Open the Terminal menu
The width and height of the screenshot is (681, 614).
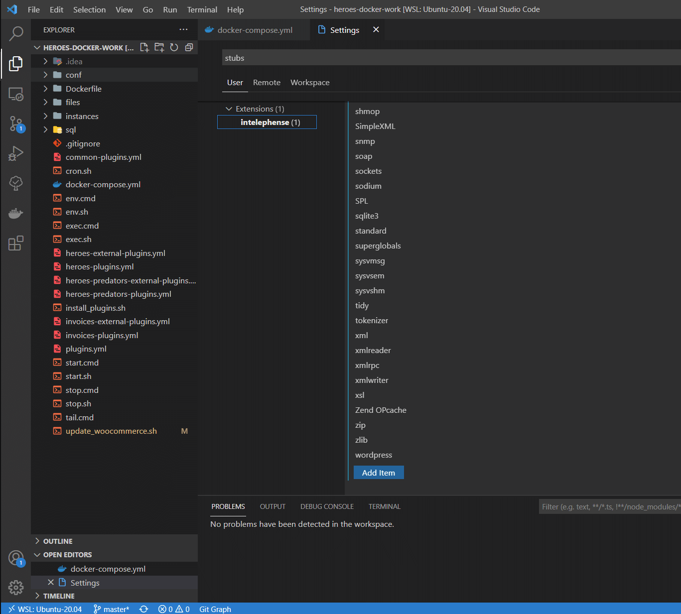click(202, 9)
